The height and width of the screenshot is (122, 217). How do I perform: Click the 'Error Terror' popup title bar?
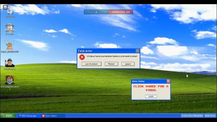(x=151, y=81)
